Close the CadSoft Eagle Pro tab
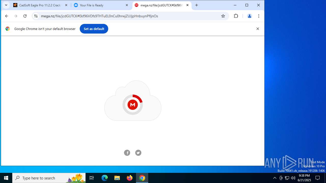This screenshot has height=183, width=326. (x=66, y=5)
